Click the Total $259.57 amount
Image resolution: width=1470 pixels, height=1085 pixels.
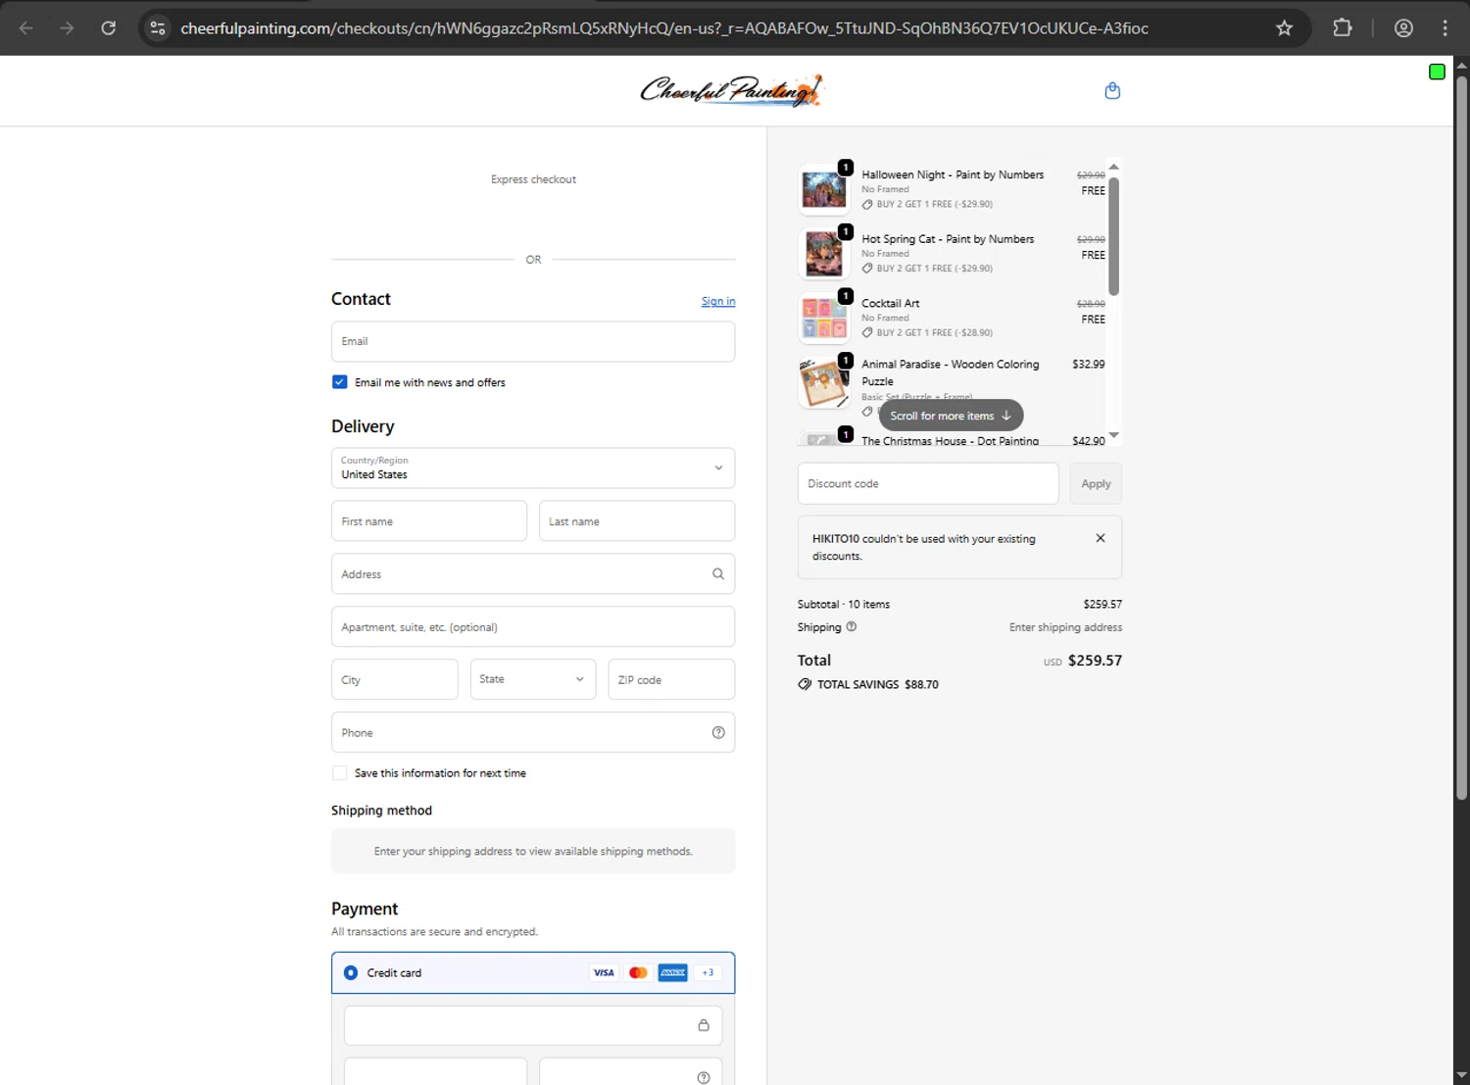pyautogui.click(x=1095, y=661)
